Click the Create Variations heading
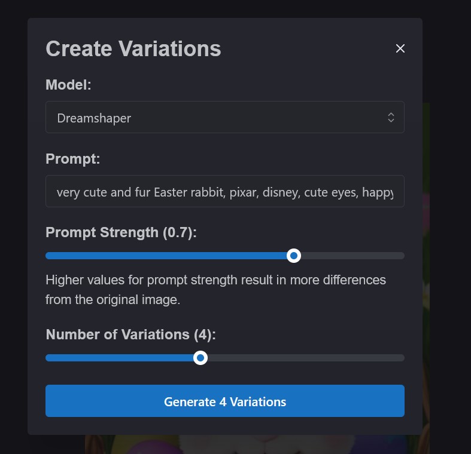471x454 pixels. coord(133,48)
